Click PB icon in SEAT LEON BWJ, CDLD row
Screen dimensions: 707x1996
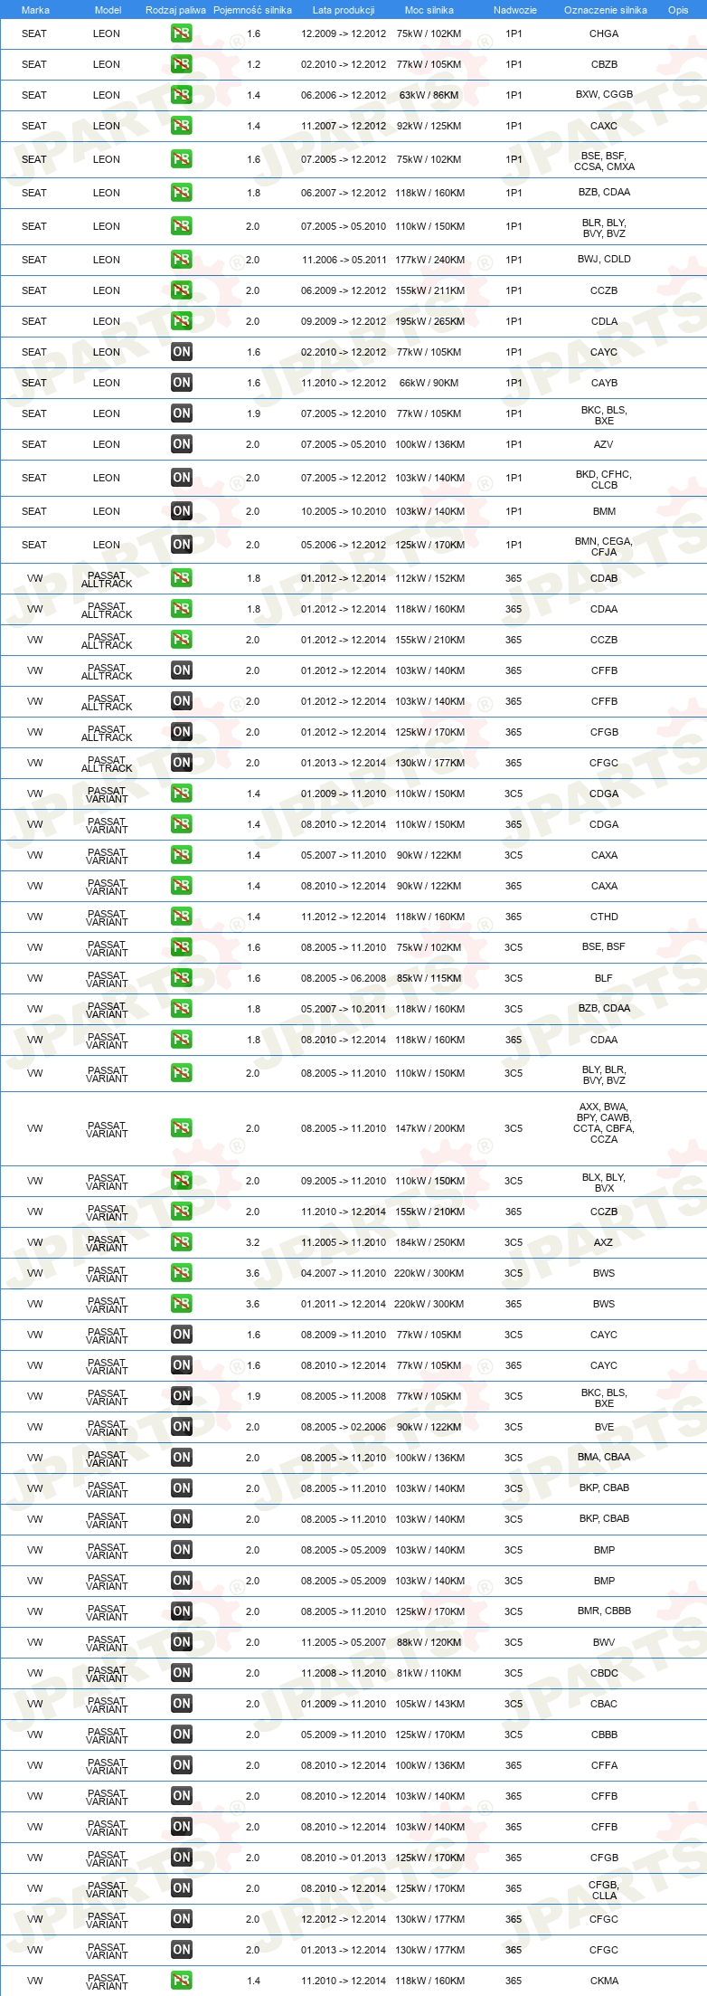pos(182,260)
